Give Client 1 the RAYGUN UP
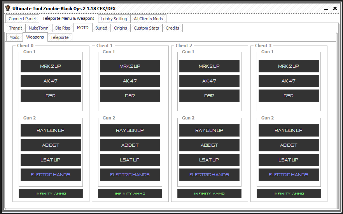This screenshot has width=343, height=214. pyautogui.click(x=130, y=130)
